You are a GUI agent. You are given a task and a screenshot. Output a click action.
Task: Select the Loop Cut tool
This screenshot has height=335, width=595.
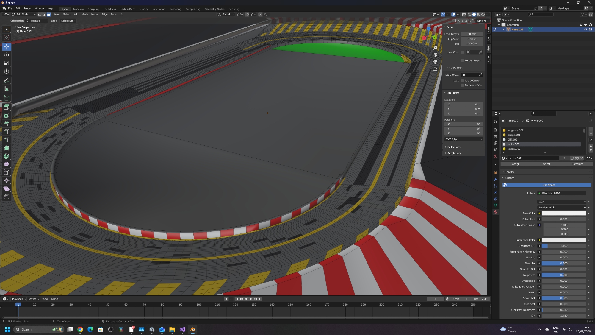pyautogui.click(x=7, y=132)
